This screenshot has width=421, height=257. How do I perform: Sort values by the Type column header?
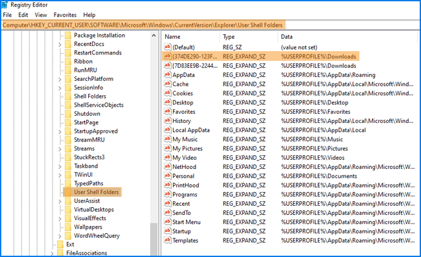point(249,37)
